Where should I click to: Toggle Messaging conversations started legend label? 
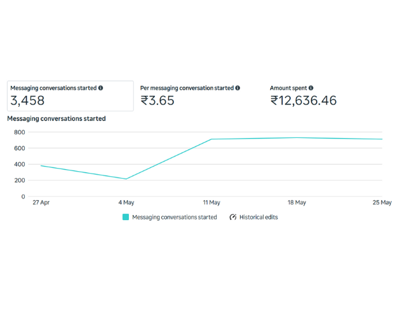pos(174,217)
